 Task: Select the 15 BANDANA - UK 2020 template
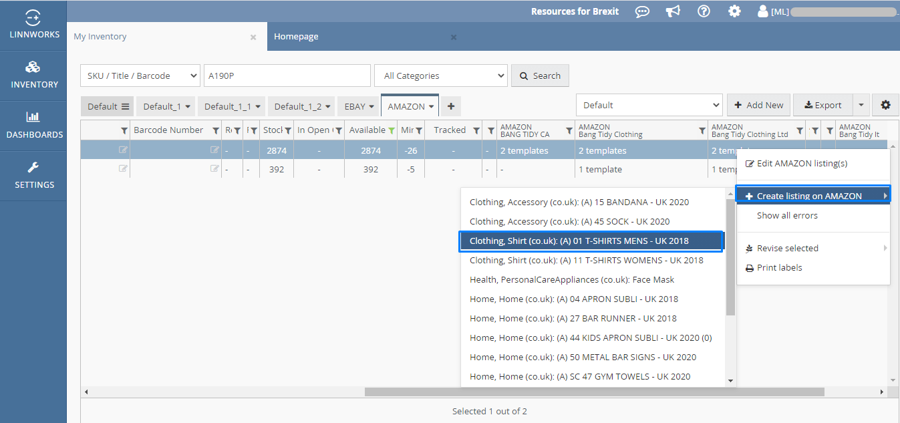[593, 202]
